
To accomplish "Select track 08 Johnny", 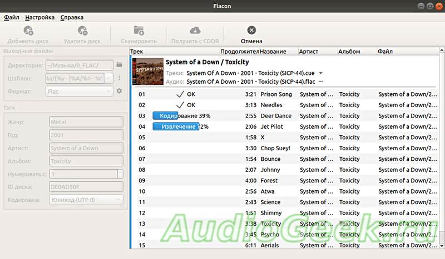I will pos(288,170).
